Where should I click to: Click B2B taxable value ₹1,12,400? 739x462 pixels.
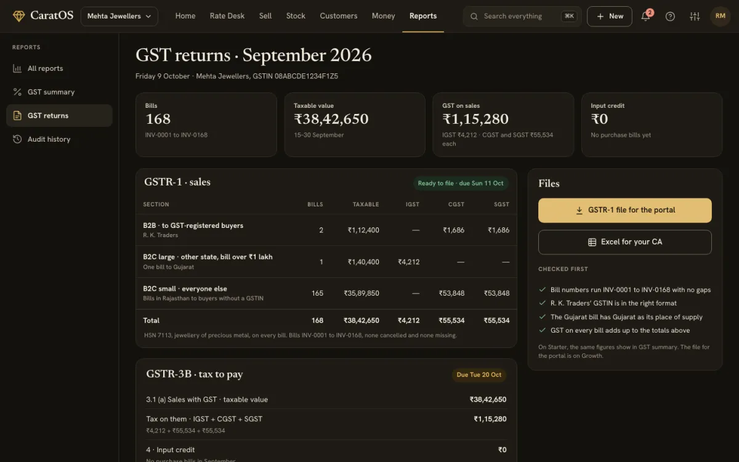tap(363, 230)
